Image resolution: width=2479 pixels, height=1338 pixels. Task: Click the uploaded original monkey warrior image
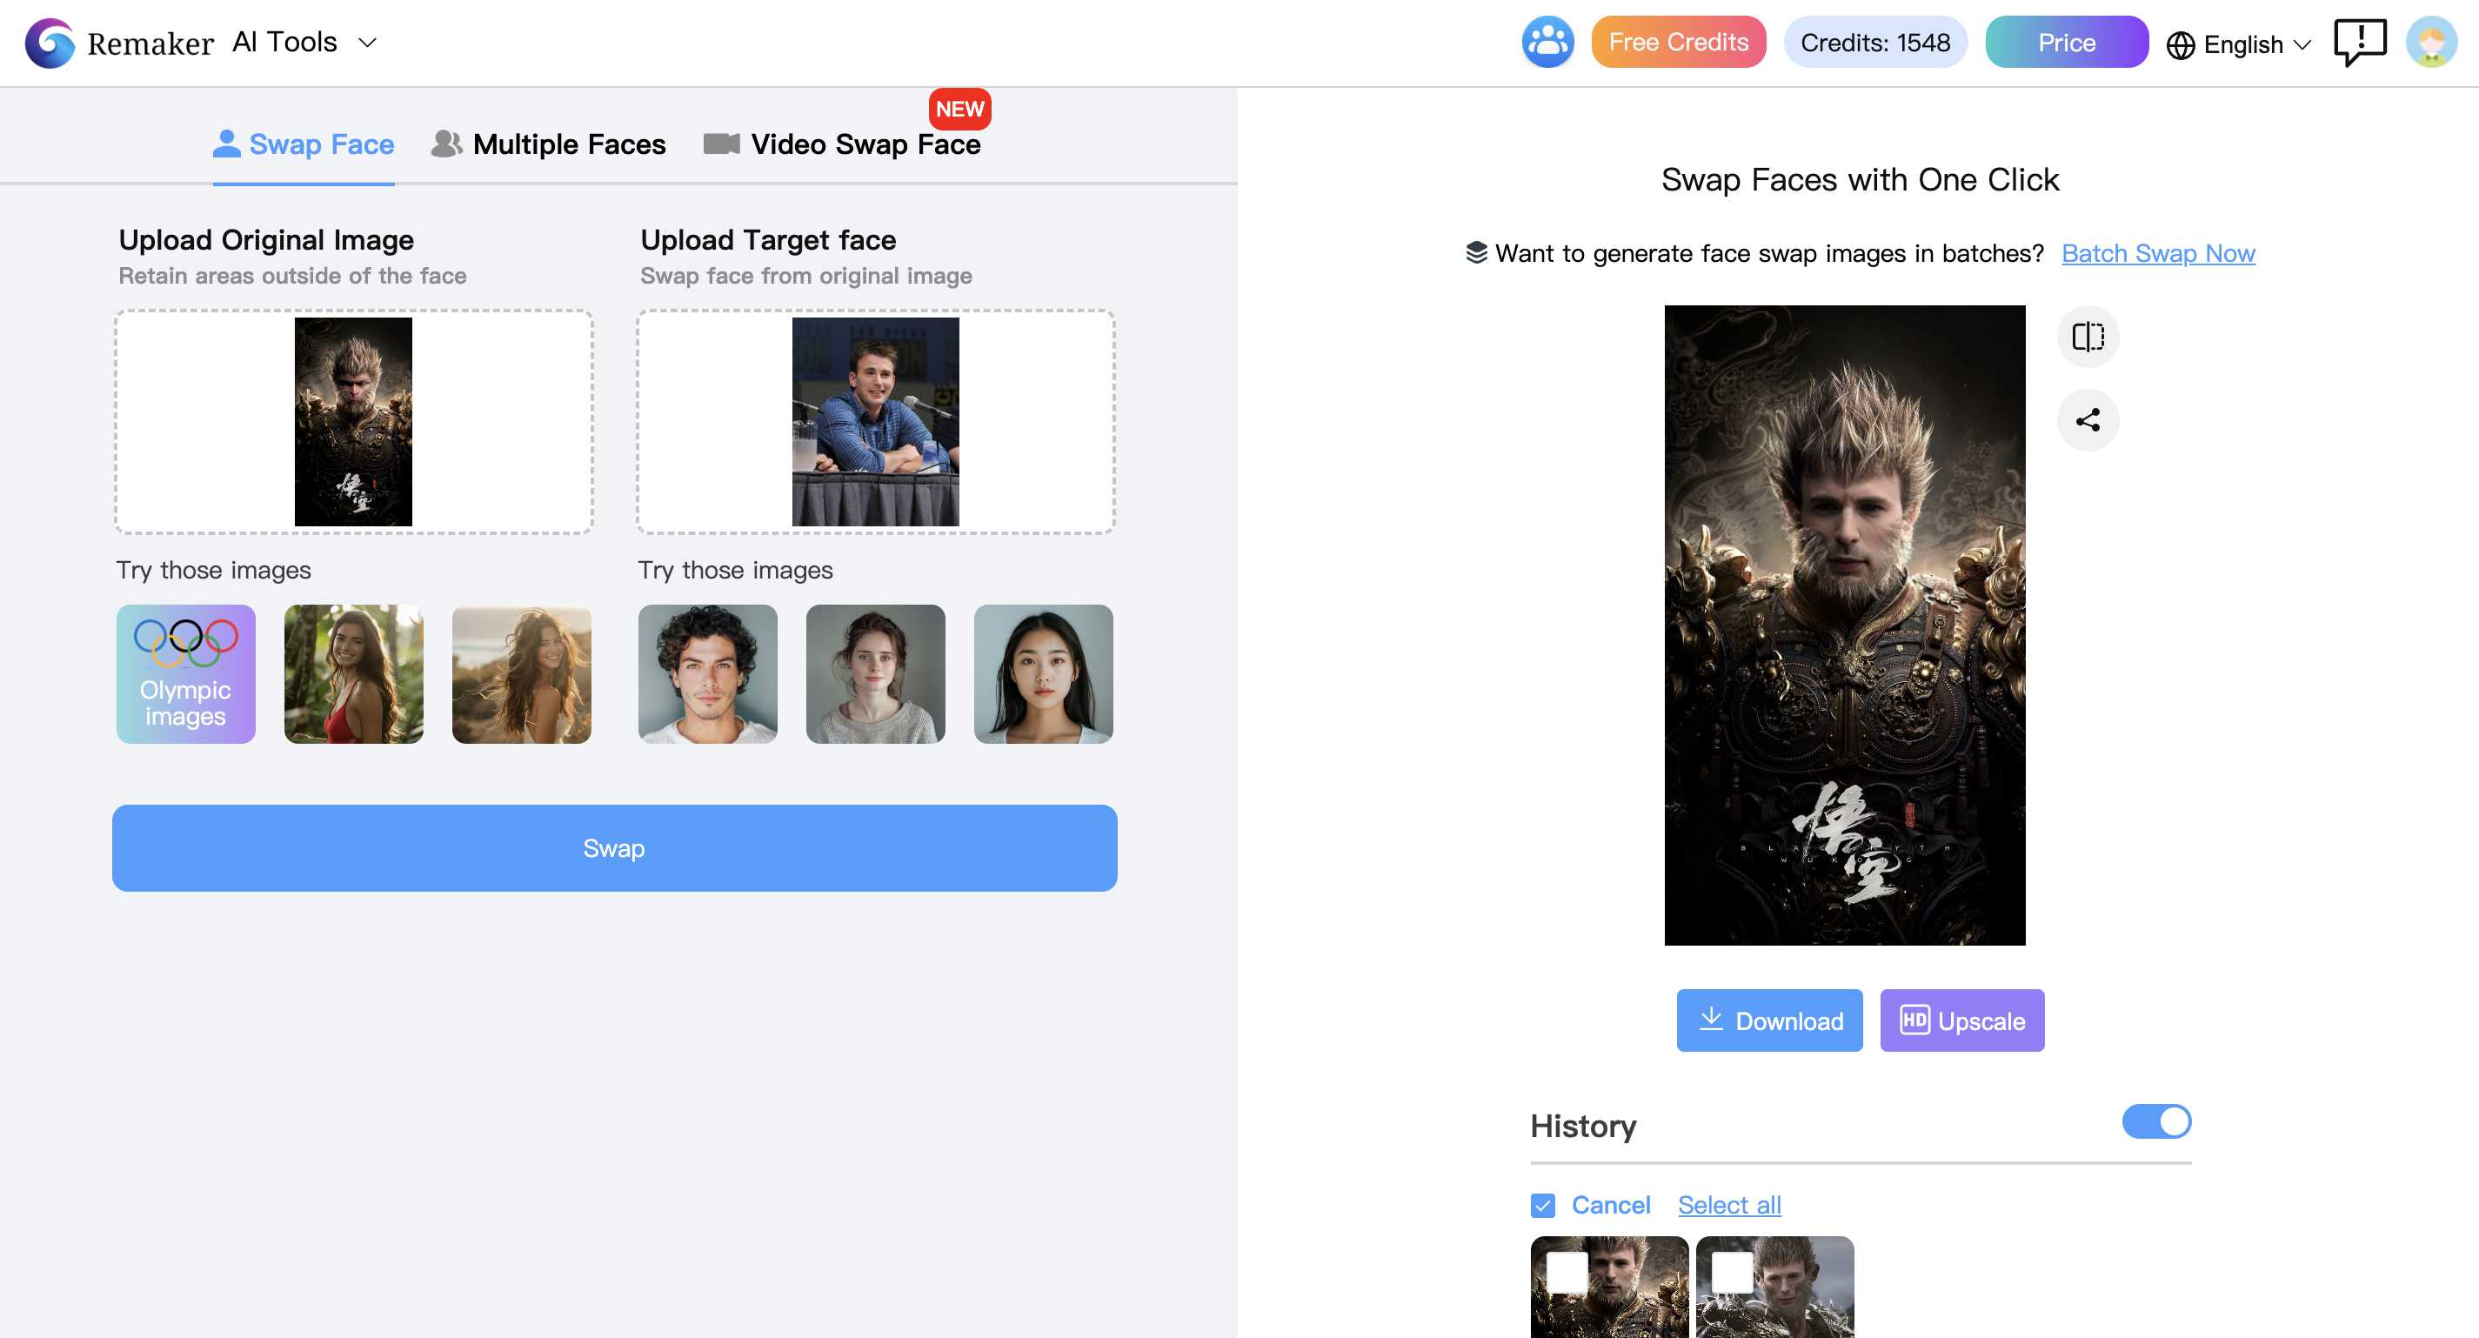click(353, 422)
